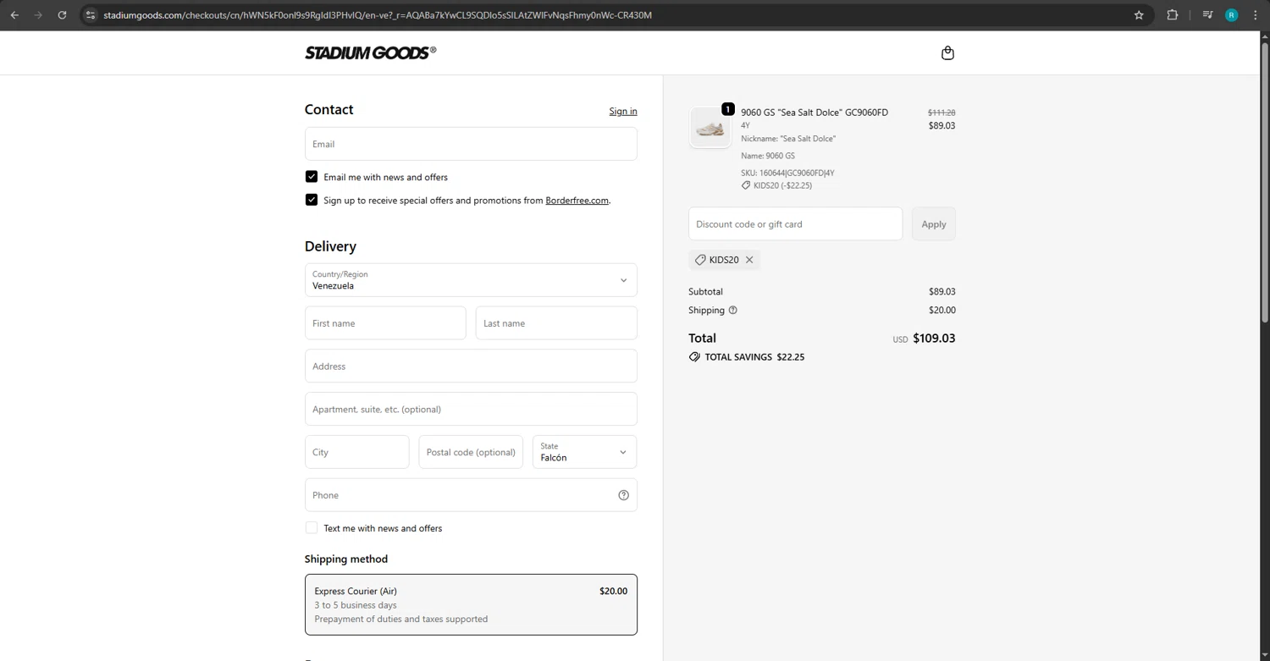
Task: Click the Total Savings tag icon
Action: 694,357
